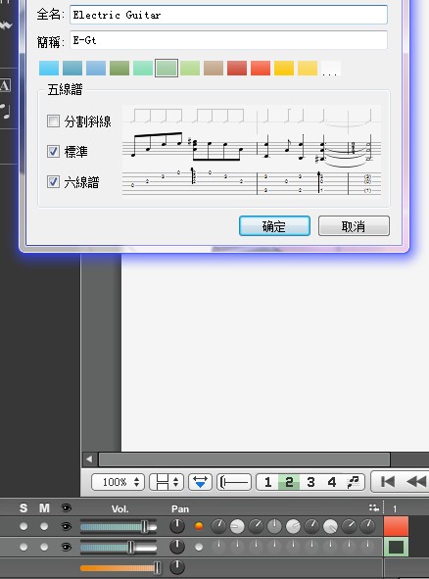Adjust pan knob of the green track
This screenshot has height=579, width=429.
(177, 547)
